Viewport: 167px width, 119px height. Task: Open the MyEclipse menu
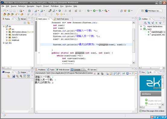pyautogui.click(x=55, y=6)
